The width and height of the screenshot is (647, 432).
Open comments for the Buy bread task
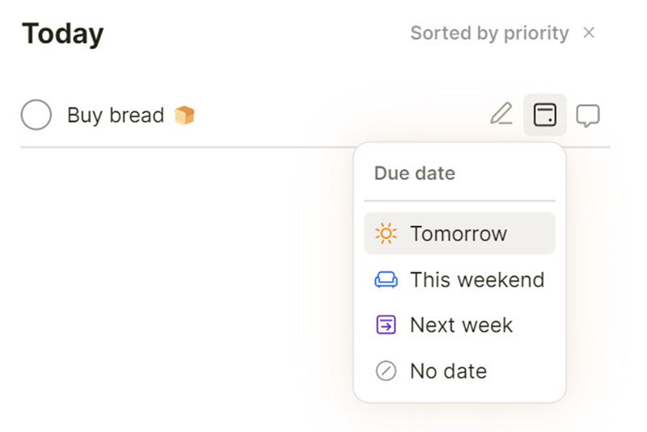[x=588, y=115]
